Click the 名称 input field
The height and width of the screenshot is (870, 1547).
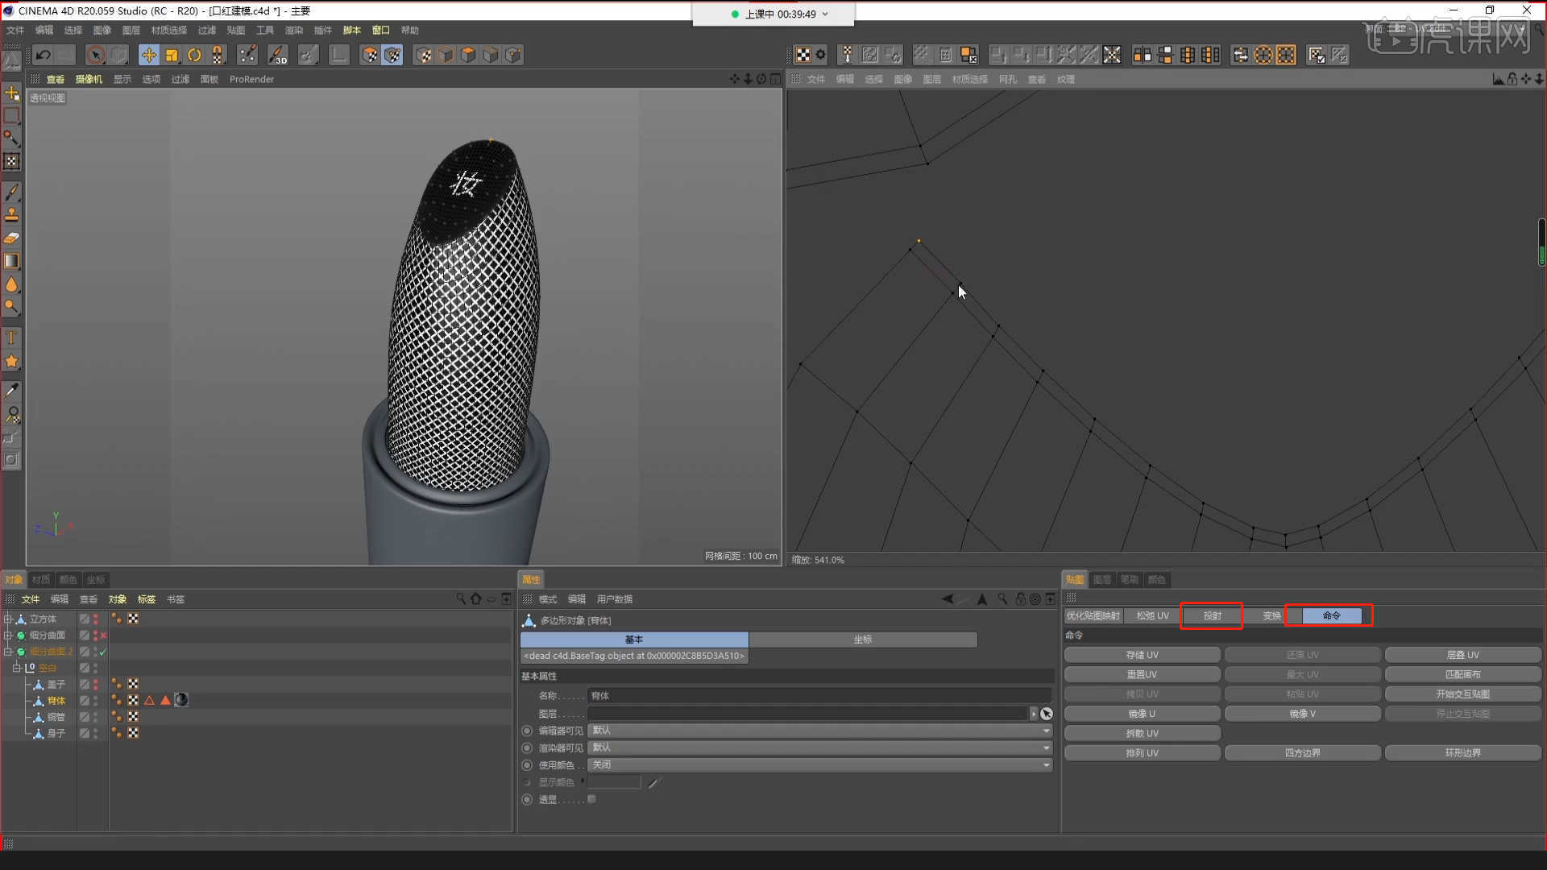click(820, 695)
